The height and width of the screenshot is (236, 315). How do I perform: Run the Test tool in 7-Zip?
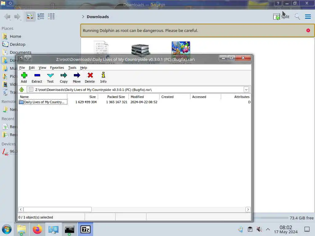50,78
